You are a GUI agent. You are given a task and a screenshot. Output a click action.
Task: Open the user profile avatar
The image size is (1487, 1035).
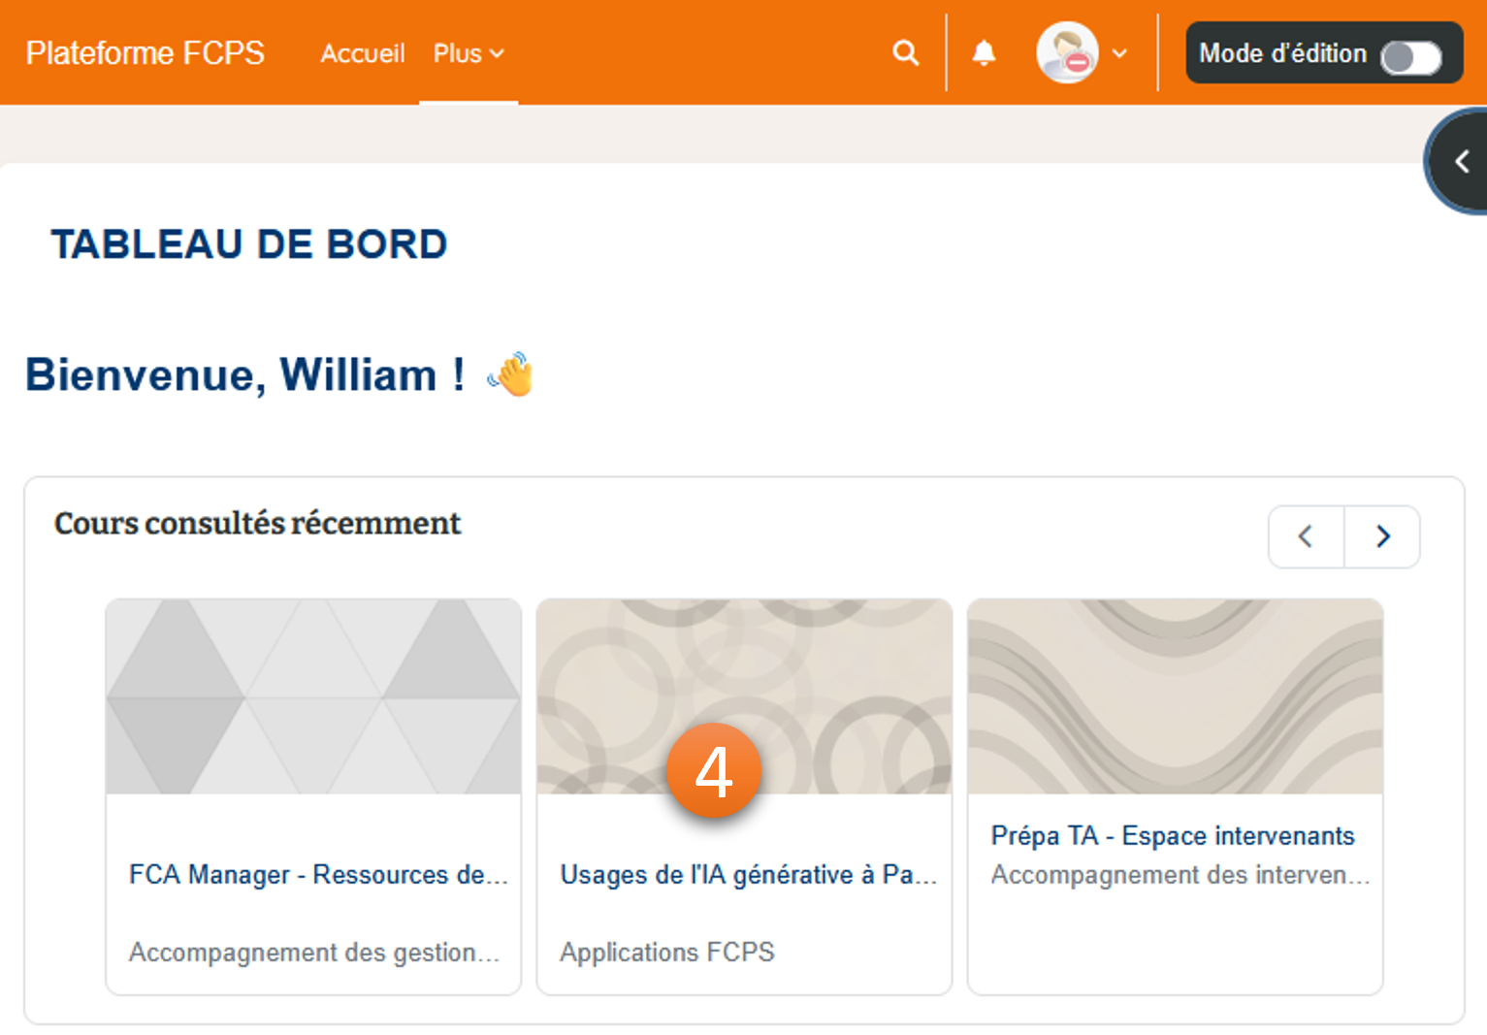[x=1067, y=52]
